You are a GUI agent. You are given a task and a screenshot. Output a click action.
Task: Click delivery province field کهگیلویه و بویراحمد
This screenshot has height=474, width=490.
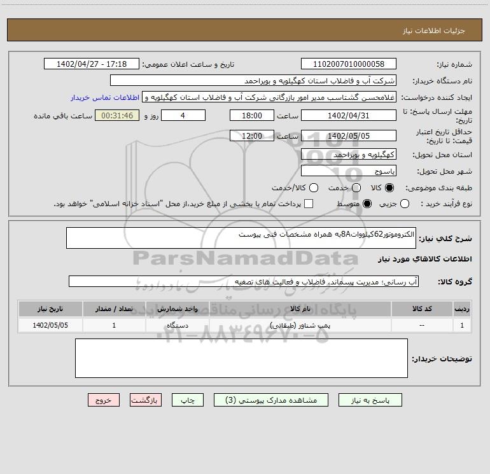pos(349,154)
